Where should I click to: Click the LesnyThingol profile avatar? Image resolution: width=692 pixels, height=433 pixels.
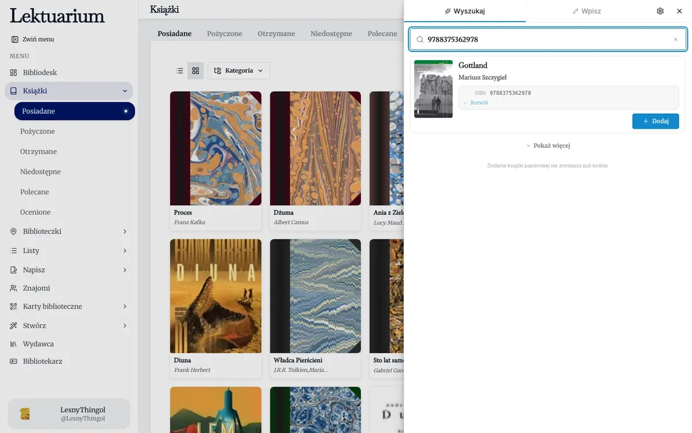pyautogui.click(x=25, y=413)
